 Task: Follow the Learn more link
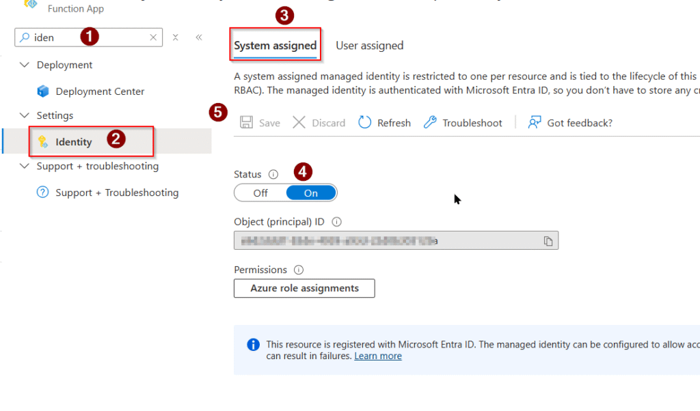click(377, 356)
